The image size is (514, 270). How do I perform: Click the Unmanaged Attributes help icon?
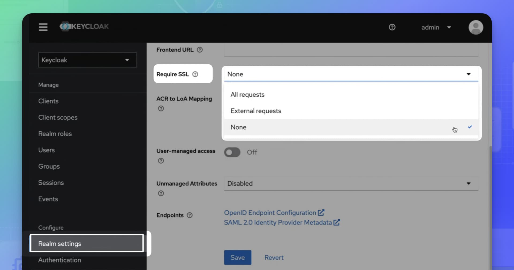click(x=161, y=193)
